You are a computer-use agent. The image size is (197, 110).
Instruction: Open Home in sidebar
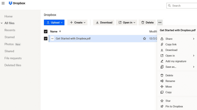click(x=8, y=16)
